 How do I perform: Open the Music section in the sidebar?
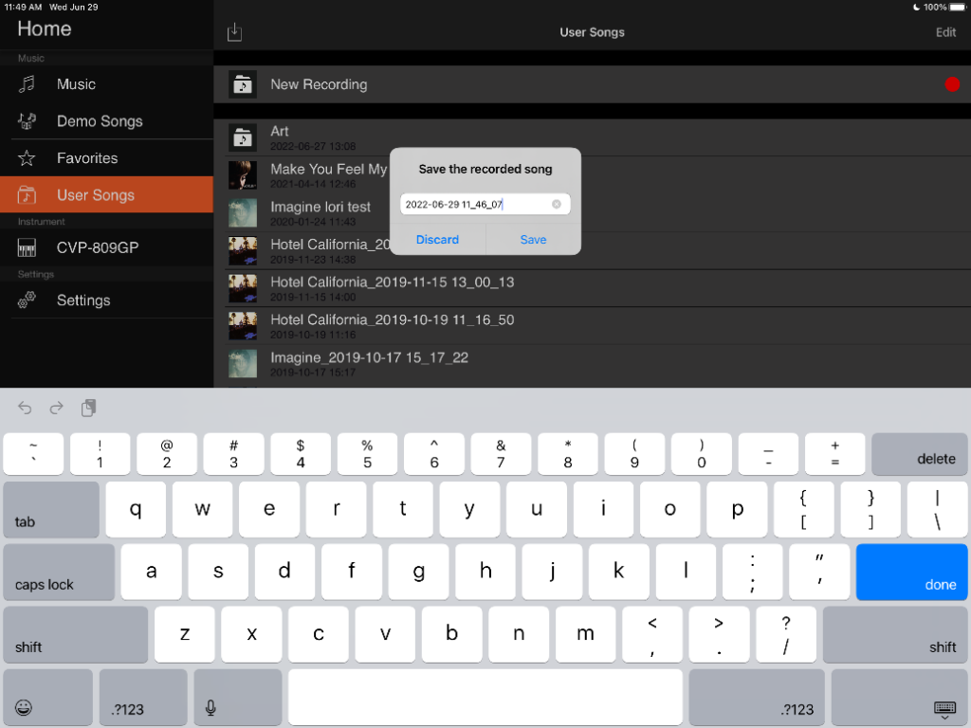74,84
